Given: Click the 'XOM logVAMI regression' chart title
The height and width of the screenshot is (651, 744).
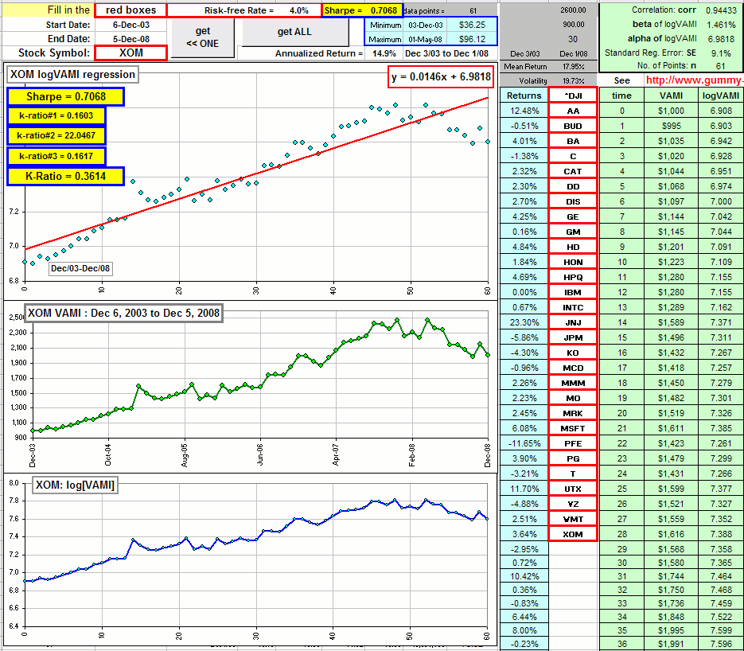Looking at the screenshot, I should (72, 75).
